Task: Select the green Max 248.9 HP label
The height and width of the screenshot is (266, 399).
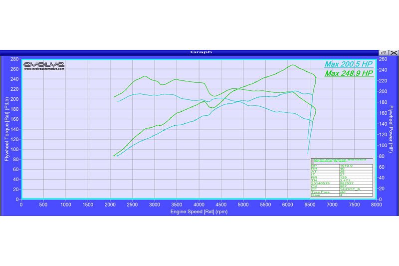Action: (348, 73)
